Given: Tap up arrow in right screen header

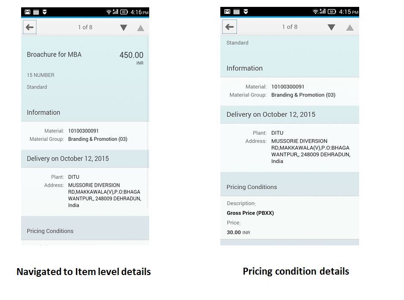Looking at the screenshot, I should click(350, 27).
